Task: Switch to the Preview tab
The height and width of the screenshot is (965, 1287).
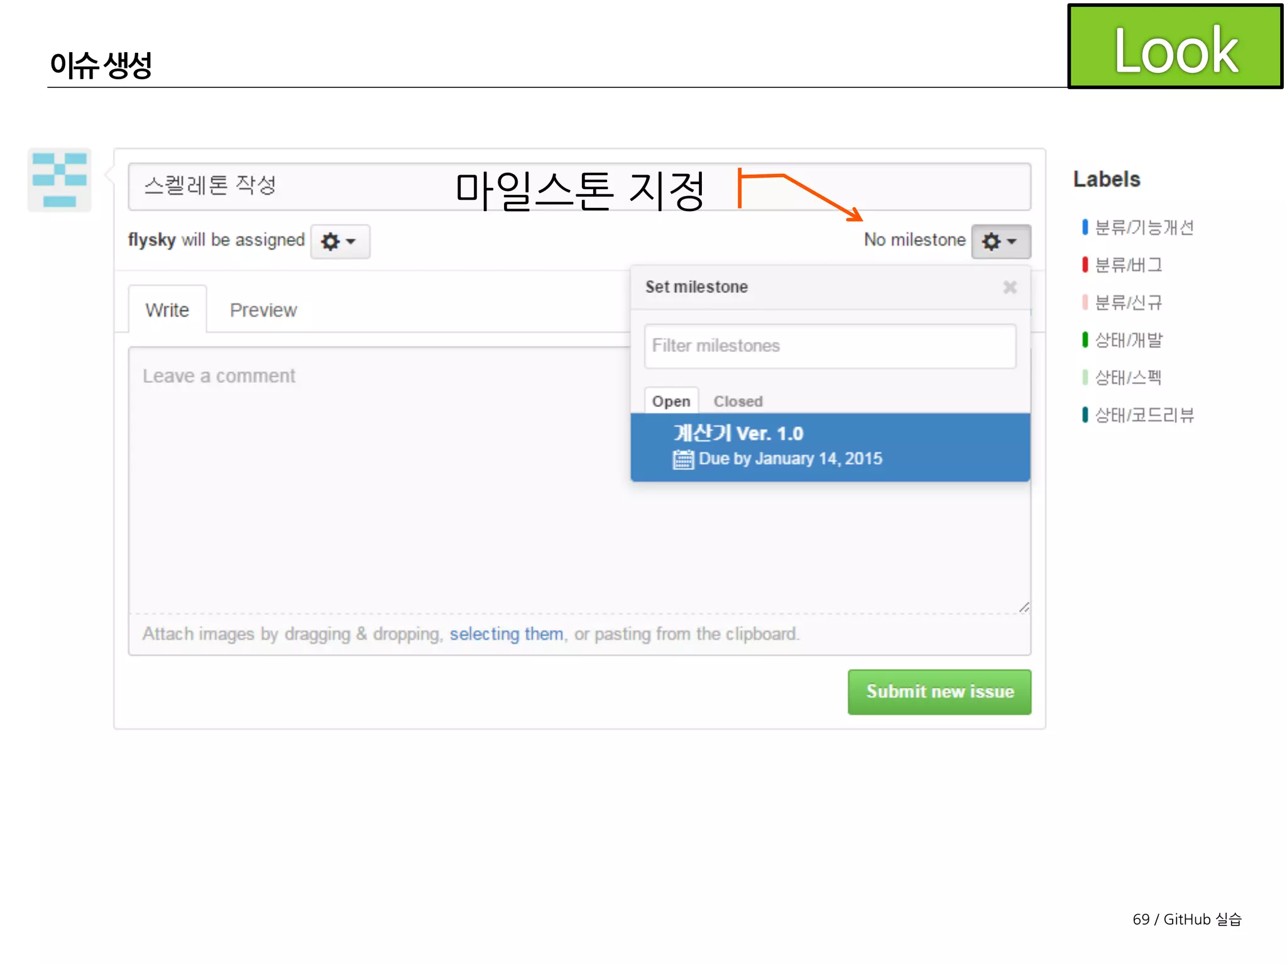Action: point(263,310)
